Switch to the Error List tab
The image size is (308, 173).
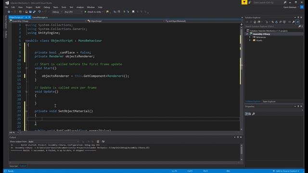(13, 166)
